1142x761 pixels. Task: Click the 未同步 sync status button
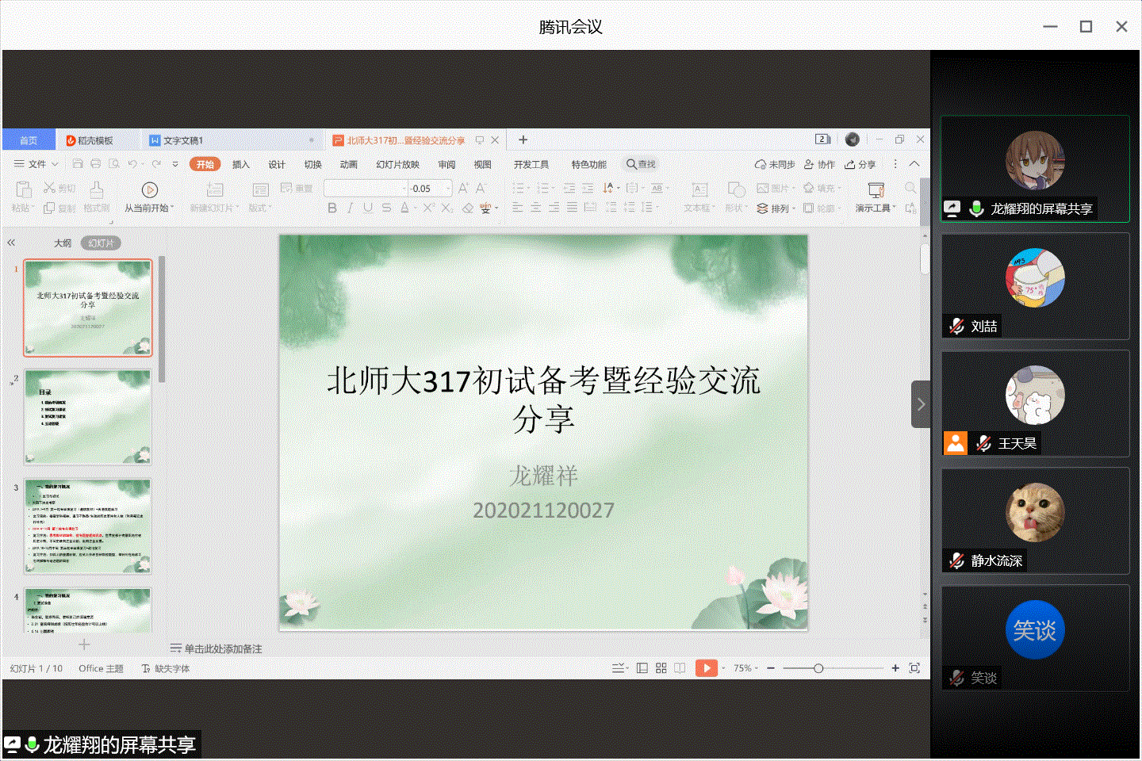pyautogui.click(x=775, y=164)
